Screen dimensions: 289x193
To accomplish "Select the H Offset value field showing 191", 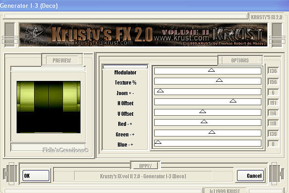I will click(x=274, y=102).
